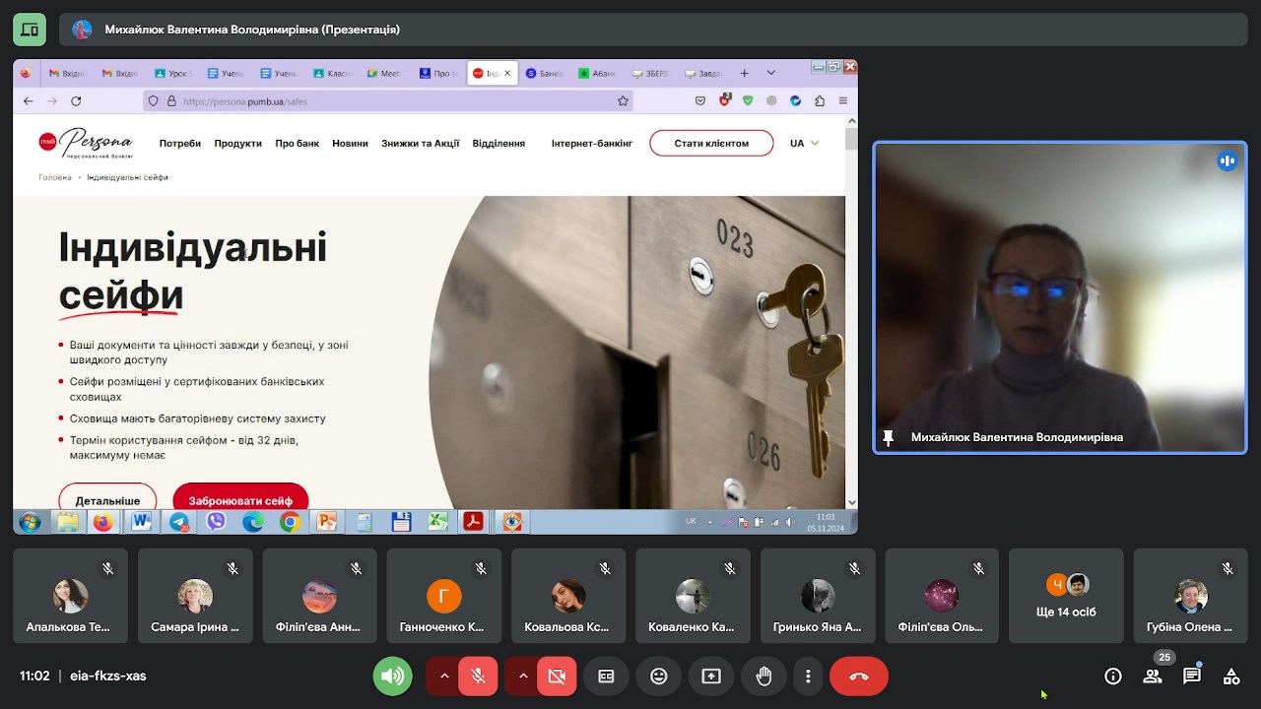Viewport: 1261px width, 709px height.
Task: Open the 'Про банк' website menu
Action: (x=298, y=144)
